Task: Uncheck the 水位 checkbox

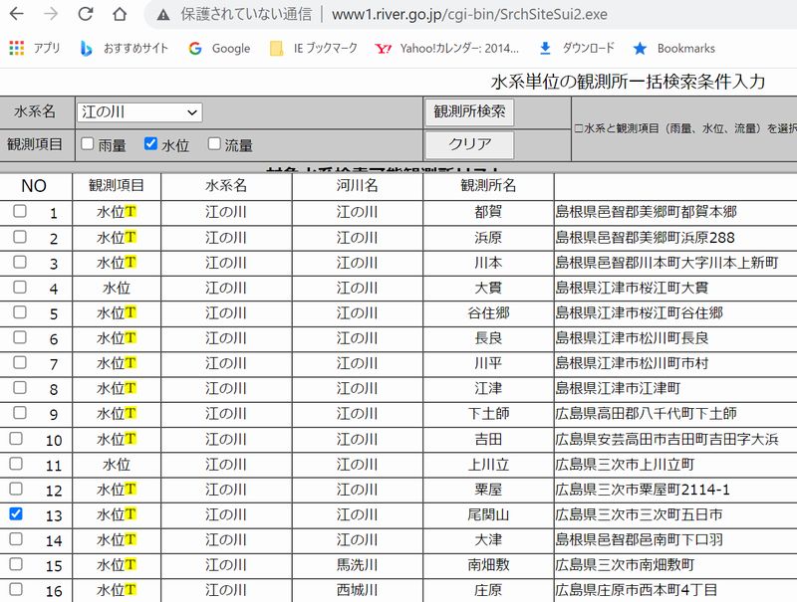Action: [x=151, y=144]
